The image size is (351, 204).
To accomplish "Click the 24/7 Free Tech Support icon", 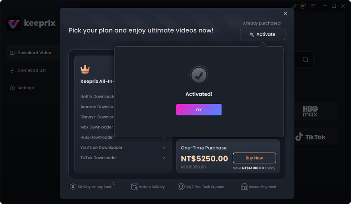I will [x=181, y=187].
